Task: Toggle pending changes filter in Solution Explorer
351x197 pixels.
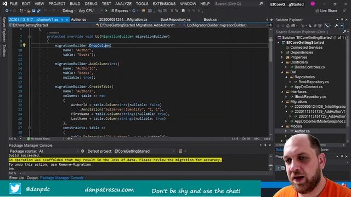Action: [x=303, y=26]
